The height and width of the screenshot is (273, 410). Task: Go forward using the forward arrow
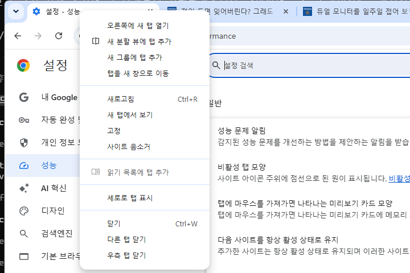coord(38,36)
